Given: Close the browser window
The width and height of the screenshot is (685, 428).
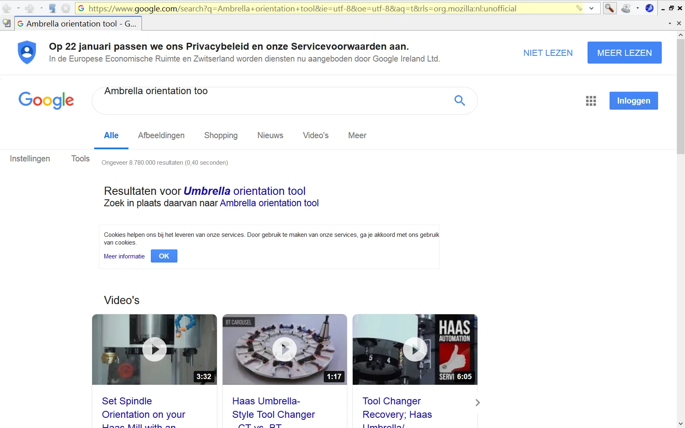Looking at the screenshot, I should tap(680, 8).
